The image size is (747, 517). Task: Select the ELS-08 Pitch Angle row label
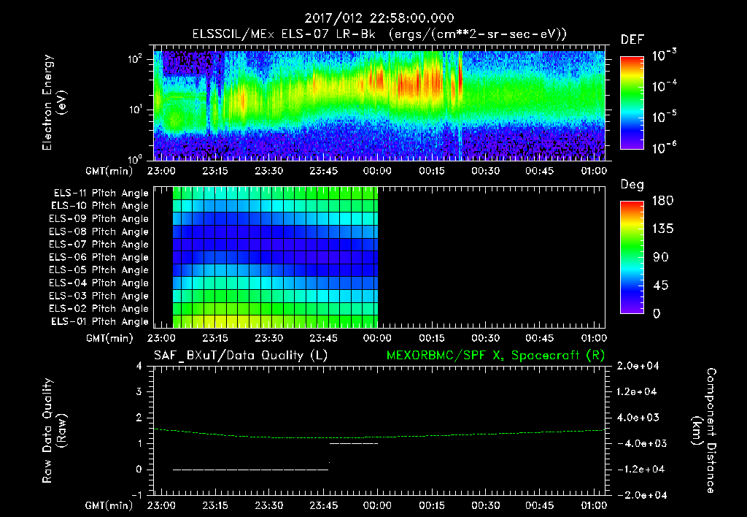98,231
